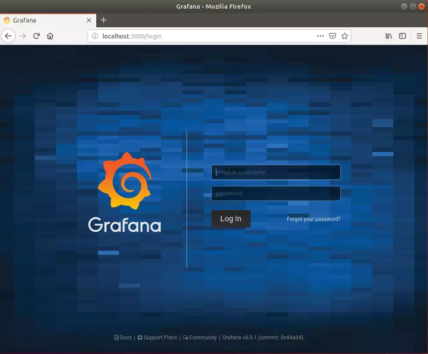Click the Grafana logo on login page
This screenshot has height=354, width=428.
124,192
